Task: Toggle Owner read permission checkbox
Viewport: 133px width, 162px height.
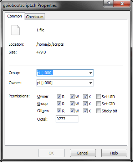Action: 59,97
